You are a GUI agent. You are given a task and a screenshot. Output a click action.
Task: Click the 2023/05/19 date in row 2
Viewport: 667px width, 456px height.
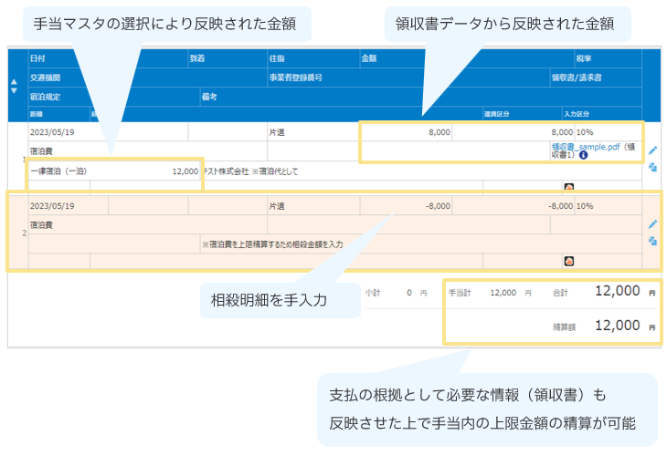click(x=51, y=206)
